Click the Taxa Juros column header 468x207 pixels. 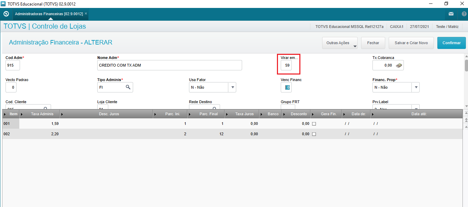(x=242, y=114)
